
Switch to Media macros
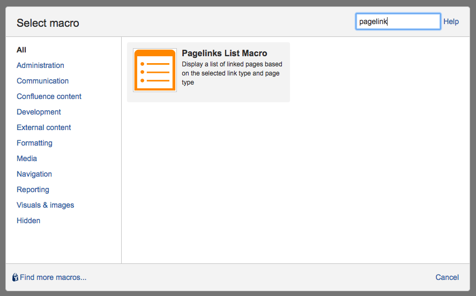tap(27, 158)
